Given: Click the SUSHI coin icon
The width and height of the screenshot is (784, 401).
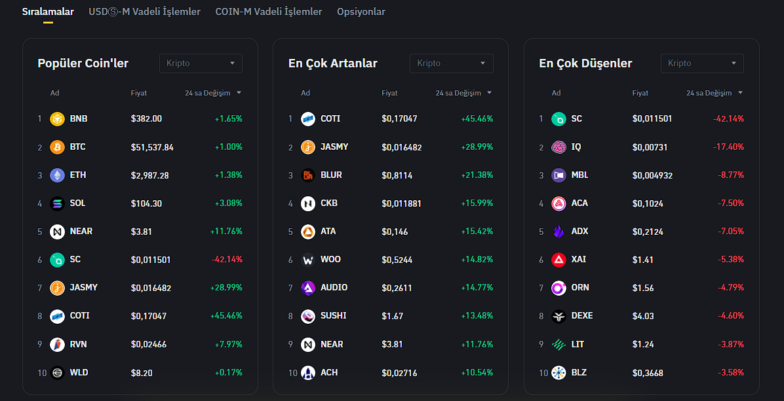Looking at the screenshot, I should (308, 316).
